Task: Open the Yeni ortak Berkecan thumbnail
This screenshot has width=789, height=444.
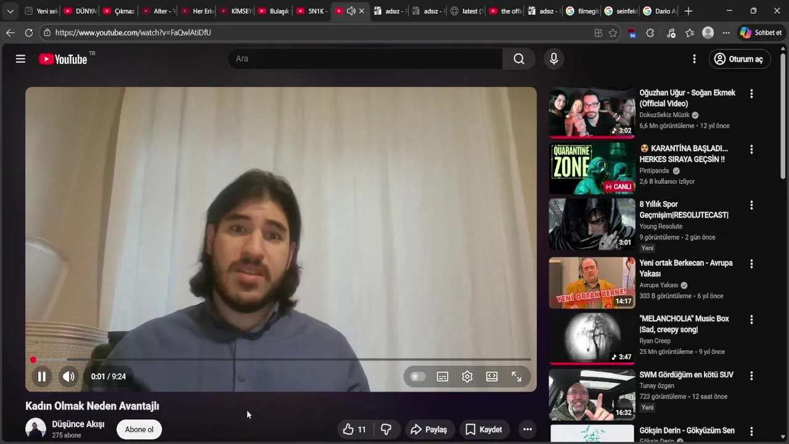Action: [592, 282]
